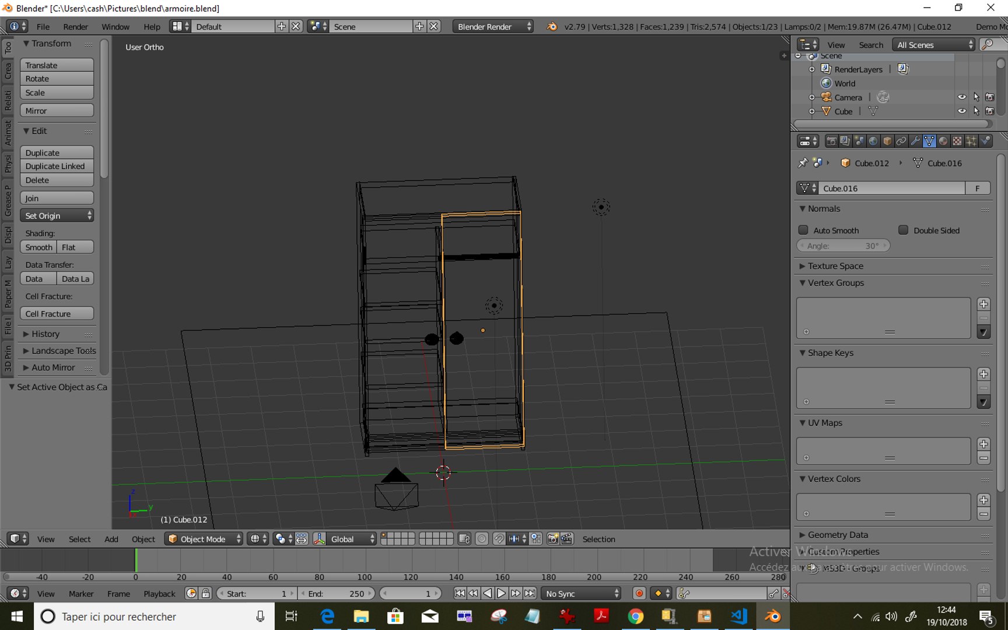The image size is (1008, 630).
Task: Open the Render properties tab (camera icon)
Action: 831,141
